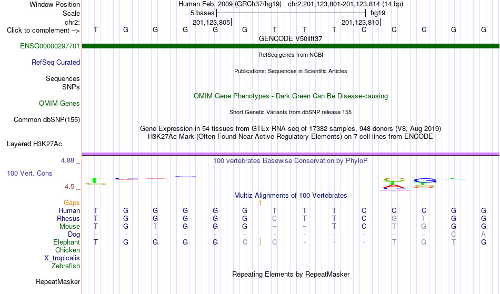Click the green T conservation logo at first base
This screenshot has height=294, width=500.
[x=94, y=180]
